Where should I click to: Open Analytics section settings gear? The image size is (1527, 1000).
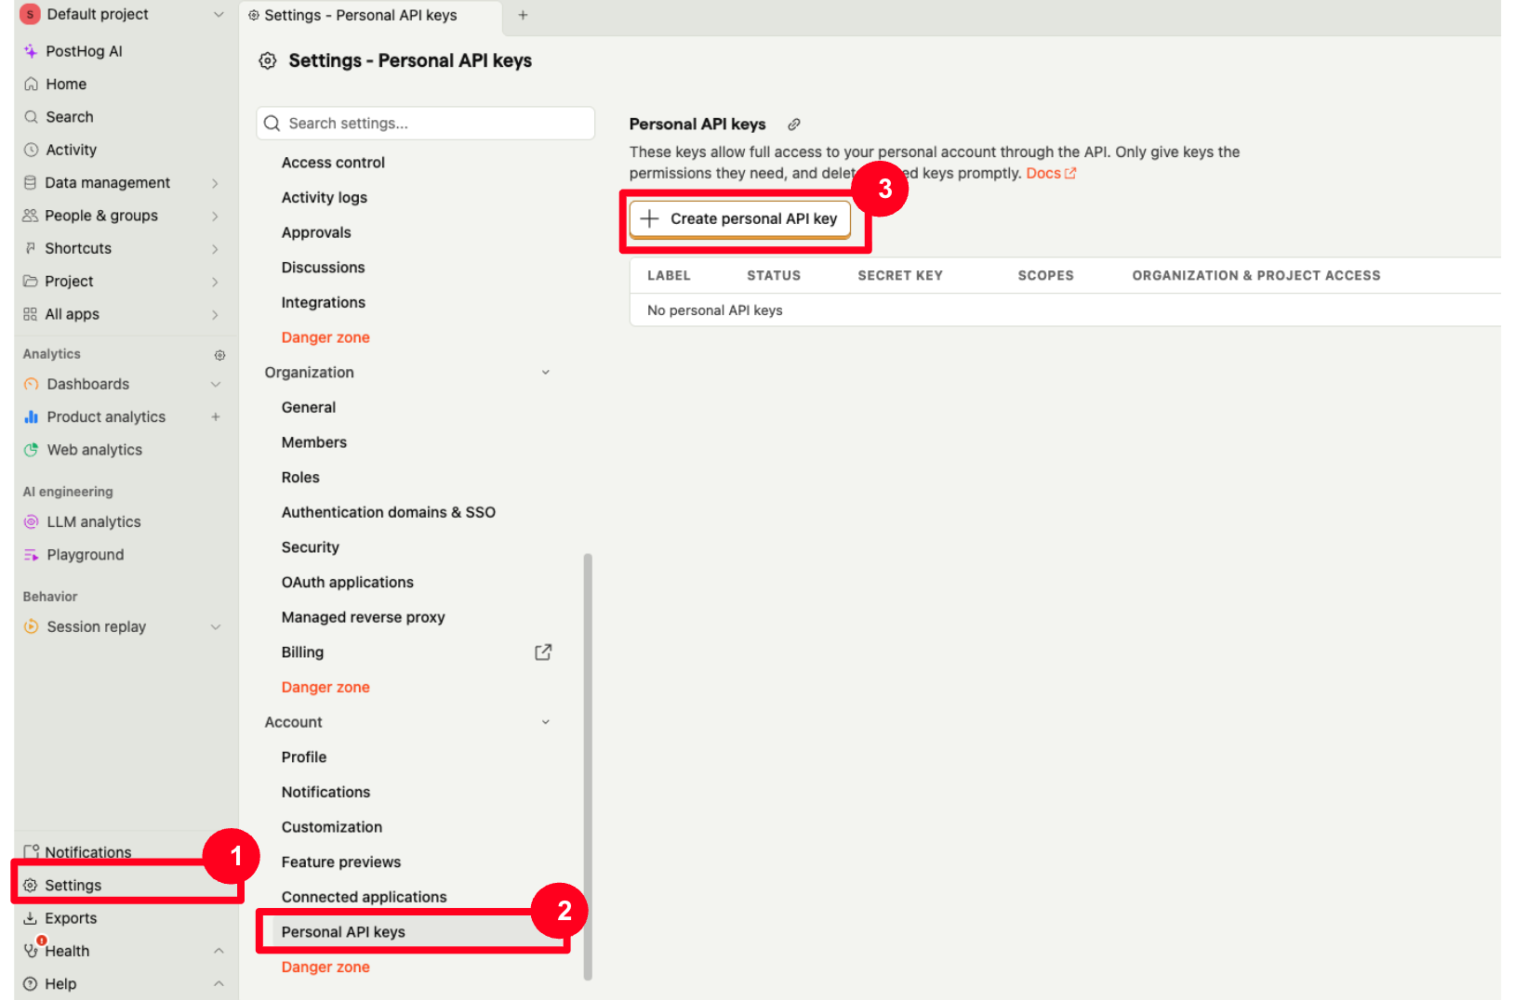tap(219, 354)
